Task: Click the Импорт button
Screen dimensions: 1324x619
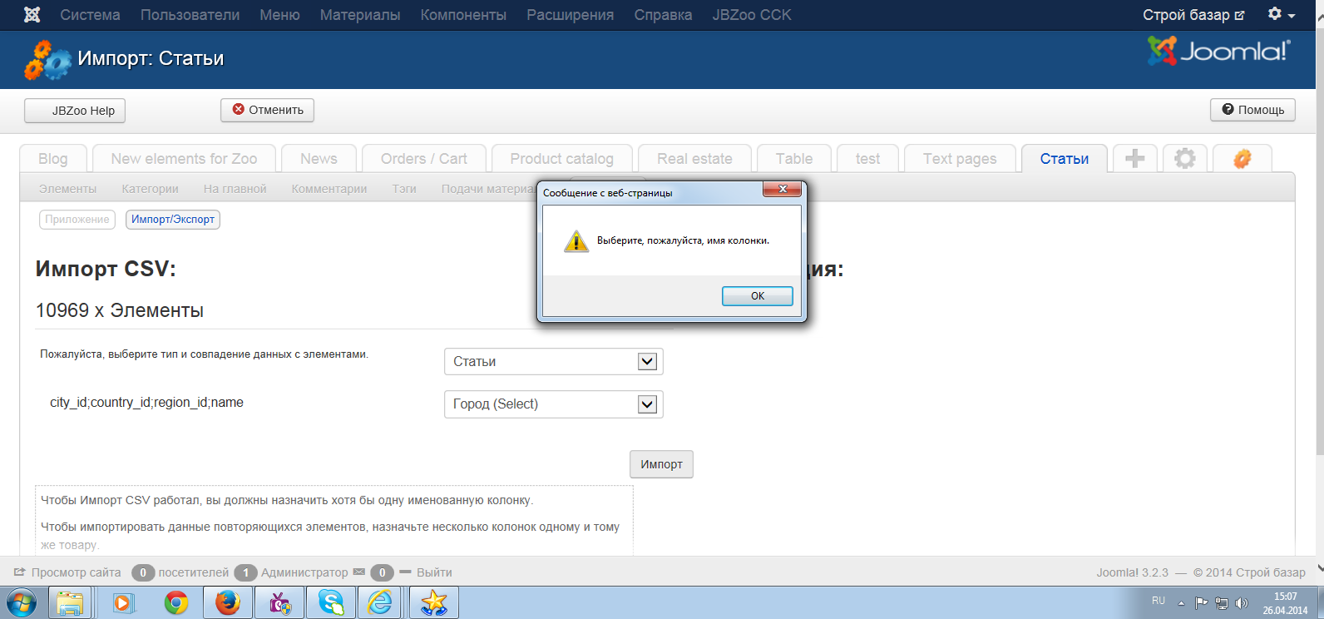Action: point(661,464)
